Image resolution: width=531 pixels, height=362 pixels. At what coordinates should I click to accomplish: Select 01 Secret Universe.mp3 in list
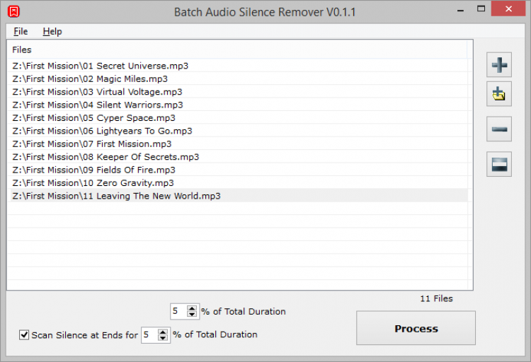(100, 66)
